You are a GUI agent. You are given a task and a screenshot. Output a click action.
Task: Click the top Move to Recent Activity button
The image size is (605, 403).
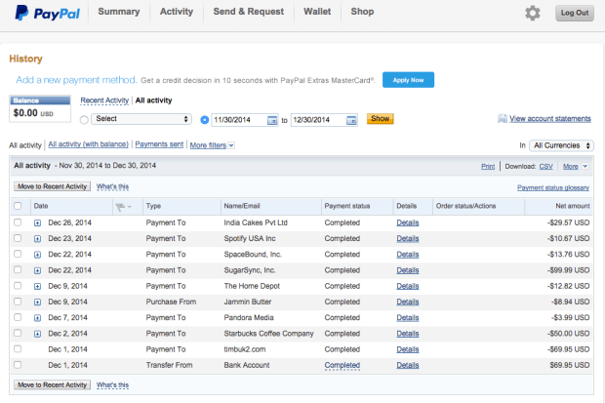[52, 186]
